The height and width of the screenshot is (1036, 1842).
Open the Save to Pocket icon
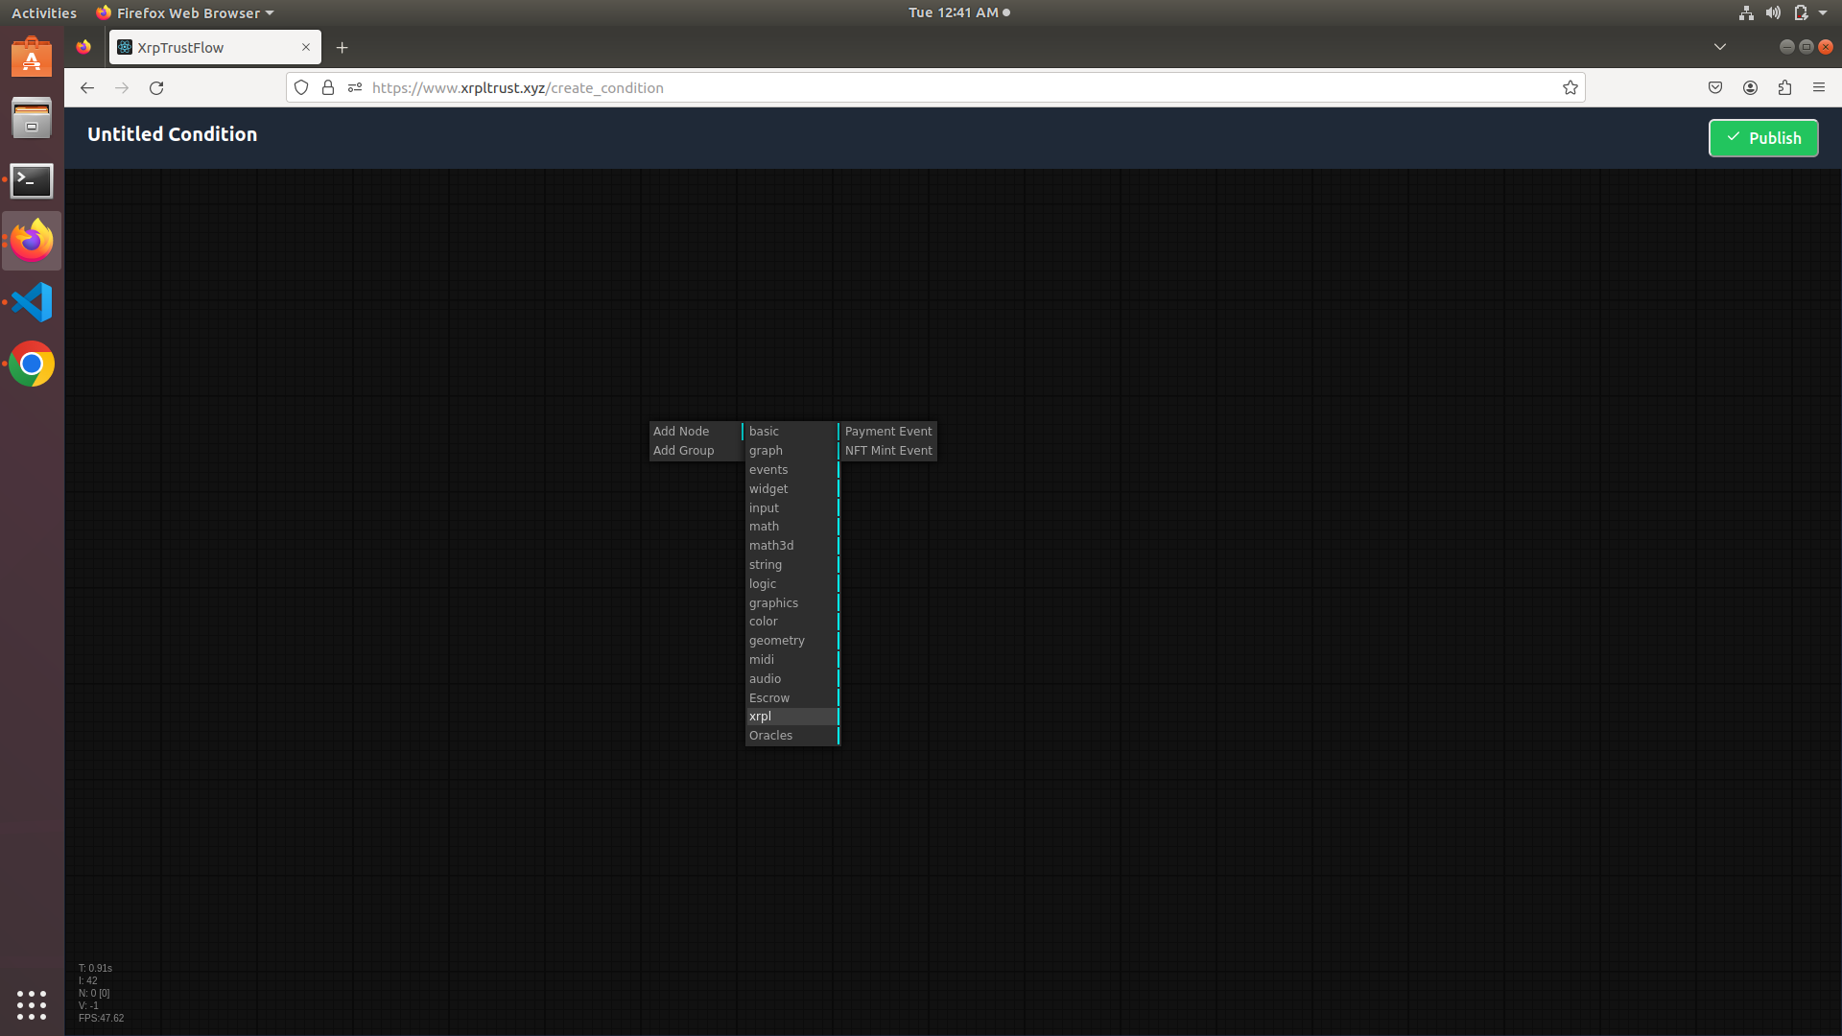(1715, 87)
